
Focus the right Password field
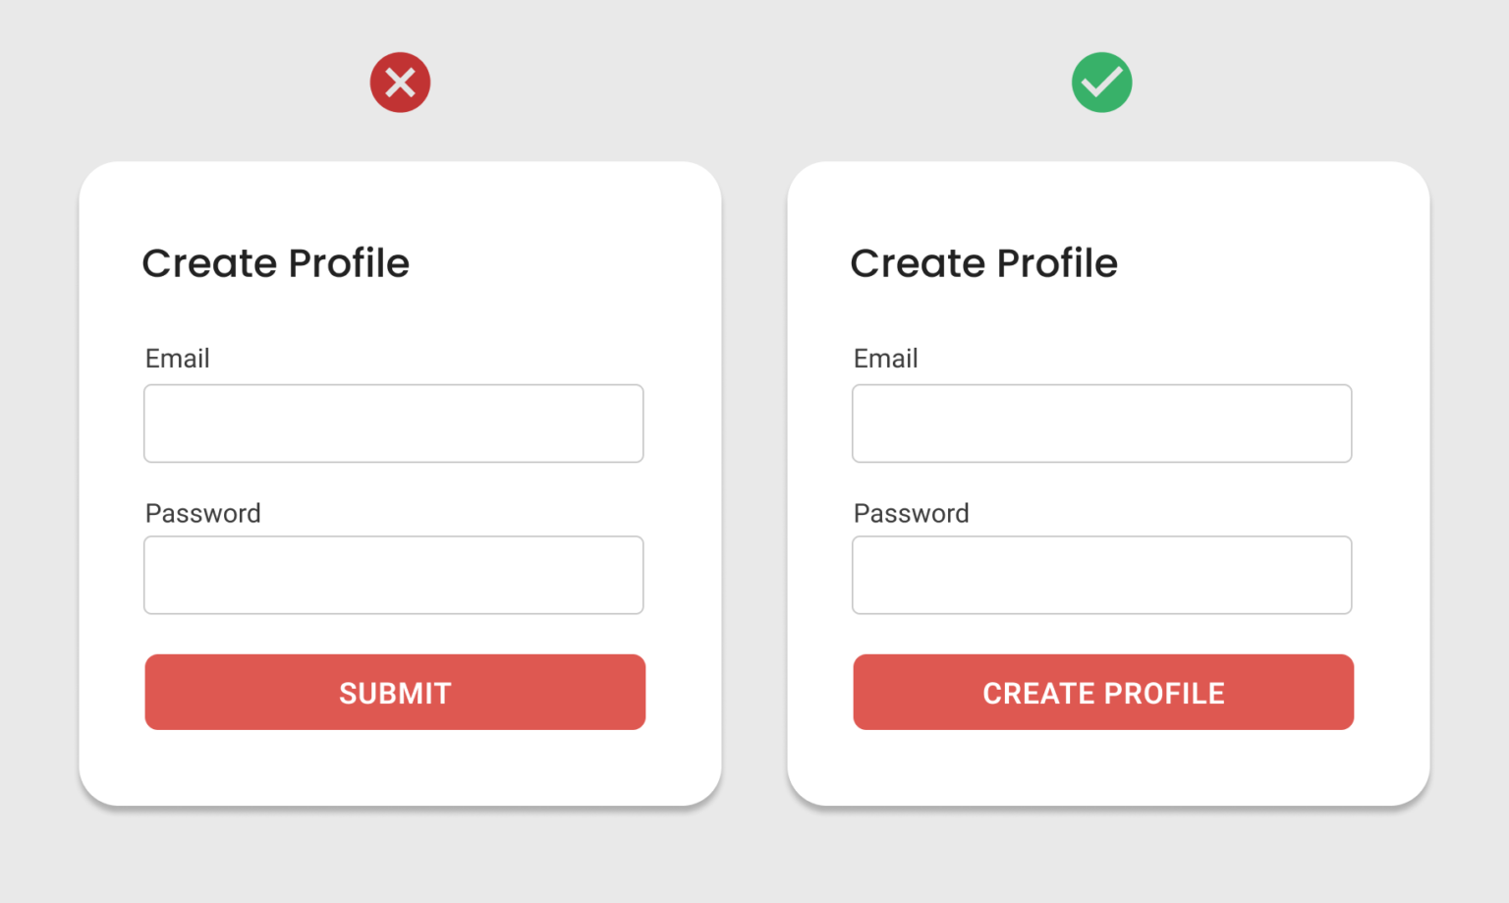[1101, 575]
